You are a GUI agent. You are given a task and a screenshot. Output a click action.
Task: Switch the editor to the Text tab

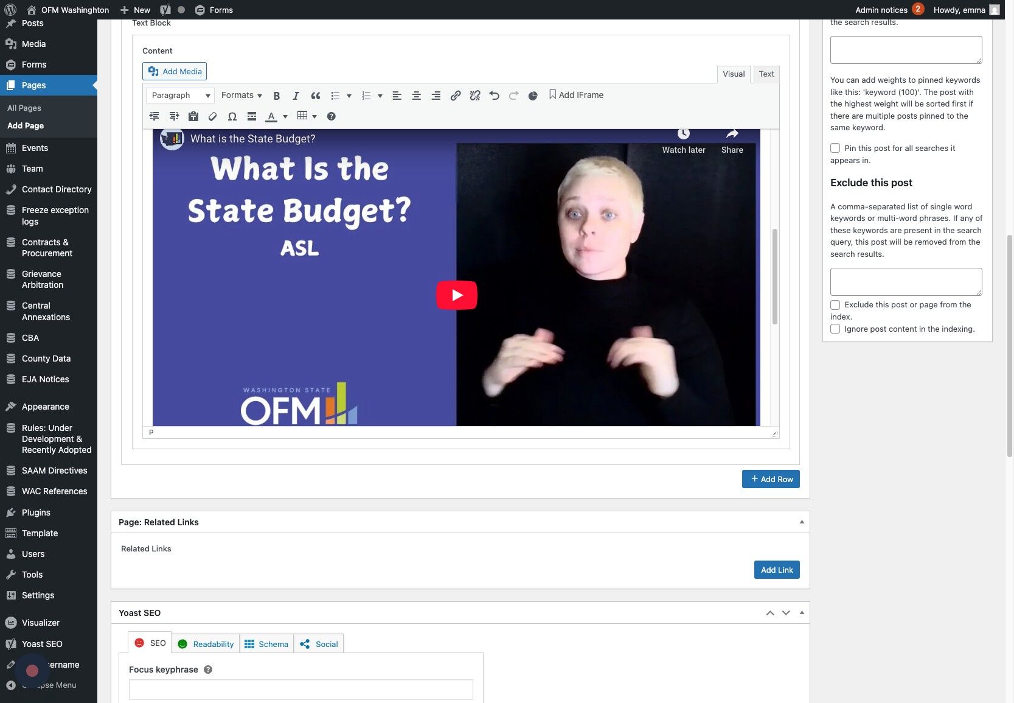[766, 74]
